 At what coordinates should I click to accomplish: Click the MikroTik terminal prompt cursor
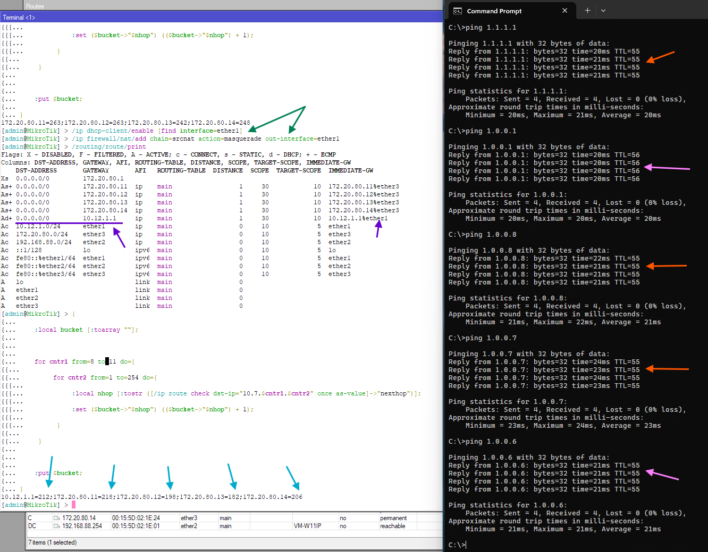tap(74, 505)
